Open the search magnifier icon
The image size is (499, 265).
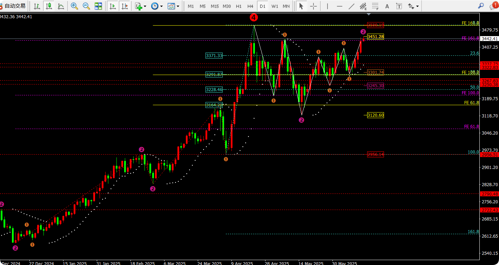point(481,6)
